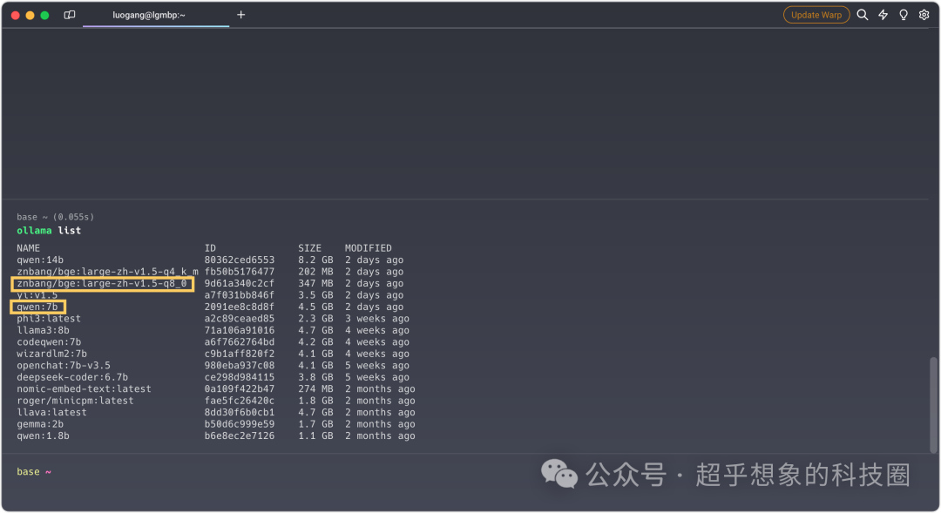Click the green fullscreen window button
This screenshot has height=513, width=941.
tap(44, 15)
